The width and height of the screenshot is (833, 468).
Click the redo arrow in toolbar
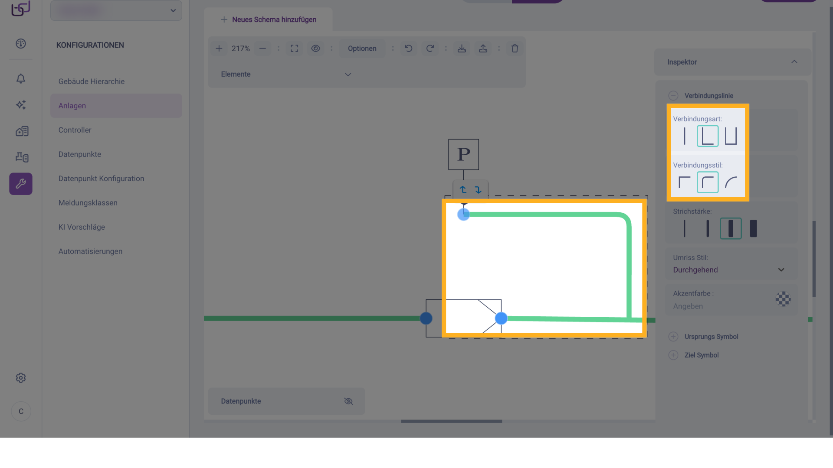click(430, 49)
